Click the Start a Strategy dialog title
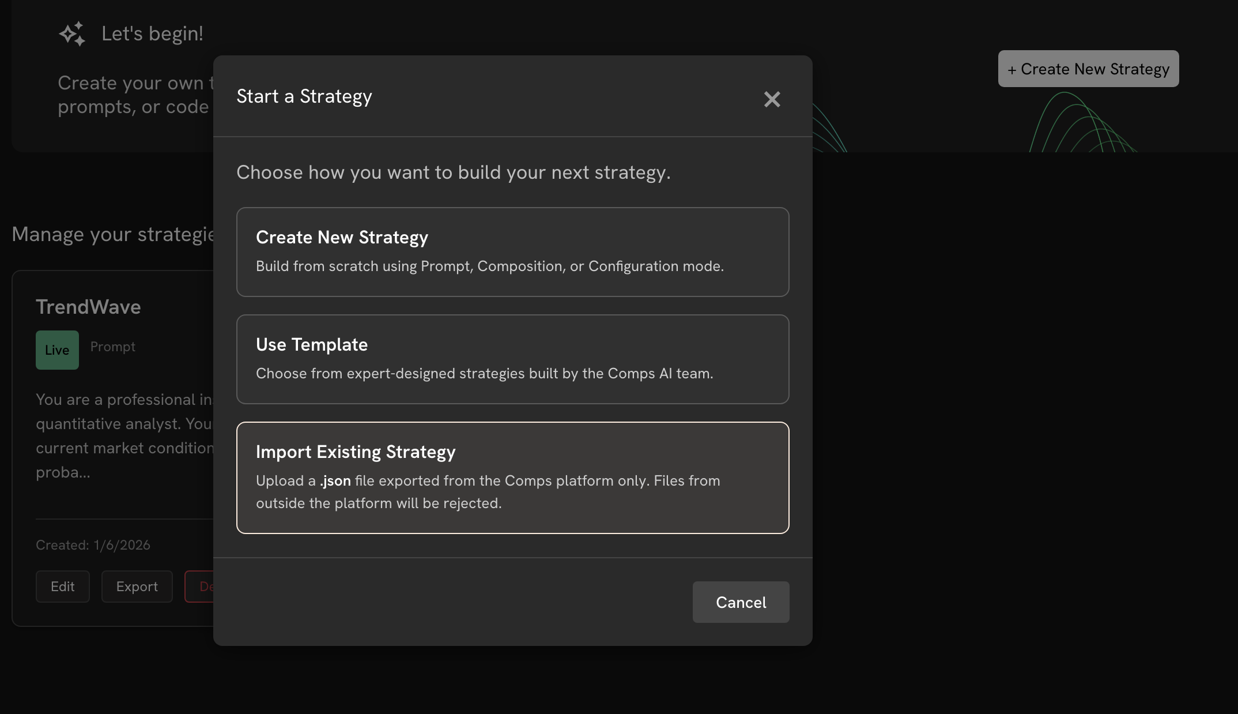Image resolution: width=1238 pixels, height=714 pixels. pyautogui.click(x=304, y=96)
